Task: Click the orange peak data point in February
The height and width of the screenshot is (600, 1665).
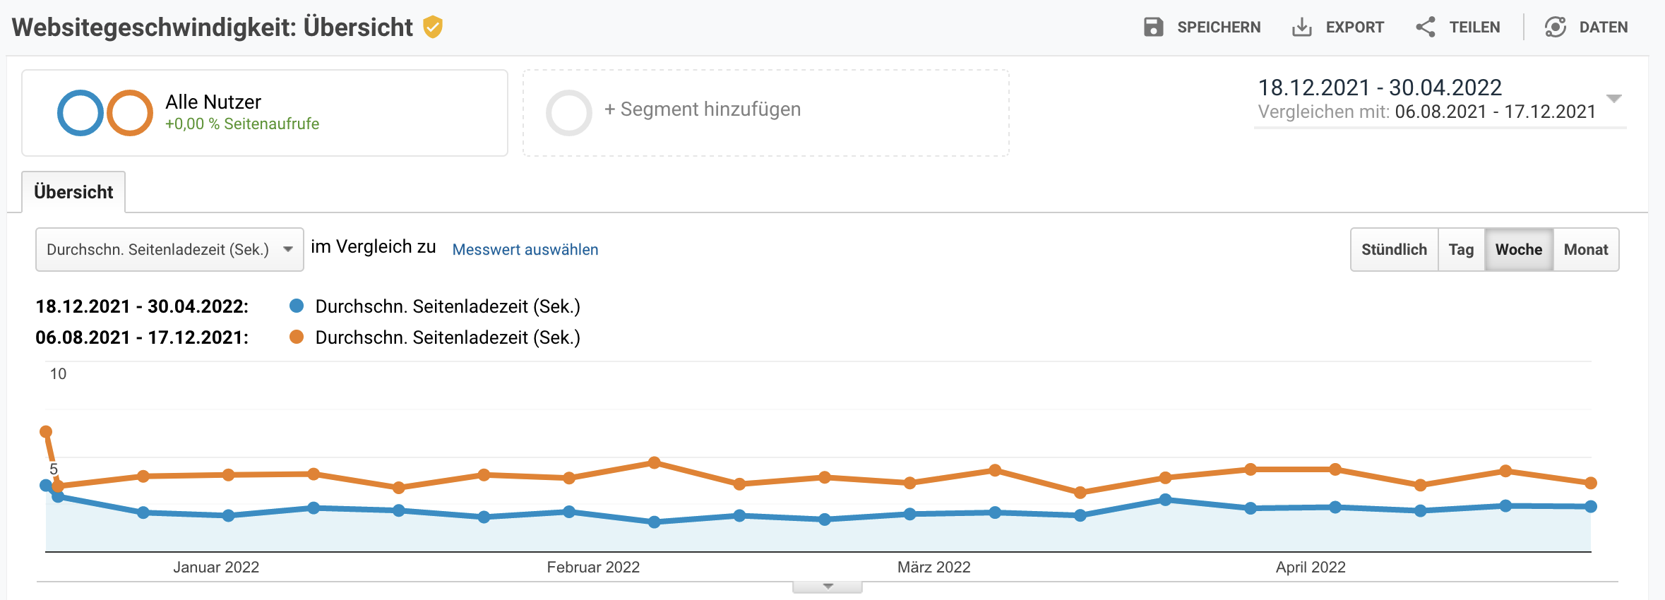Action: coord(654,463)
